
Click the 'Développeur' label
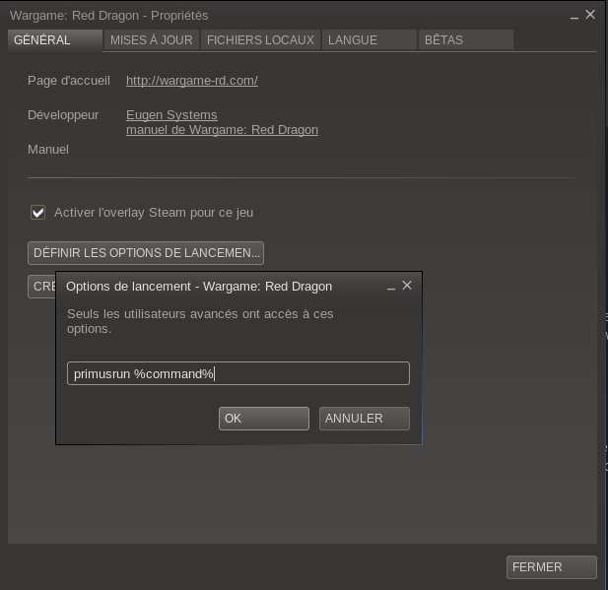pyautogui.click(x=63, y=115)
